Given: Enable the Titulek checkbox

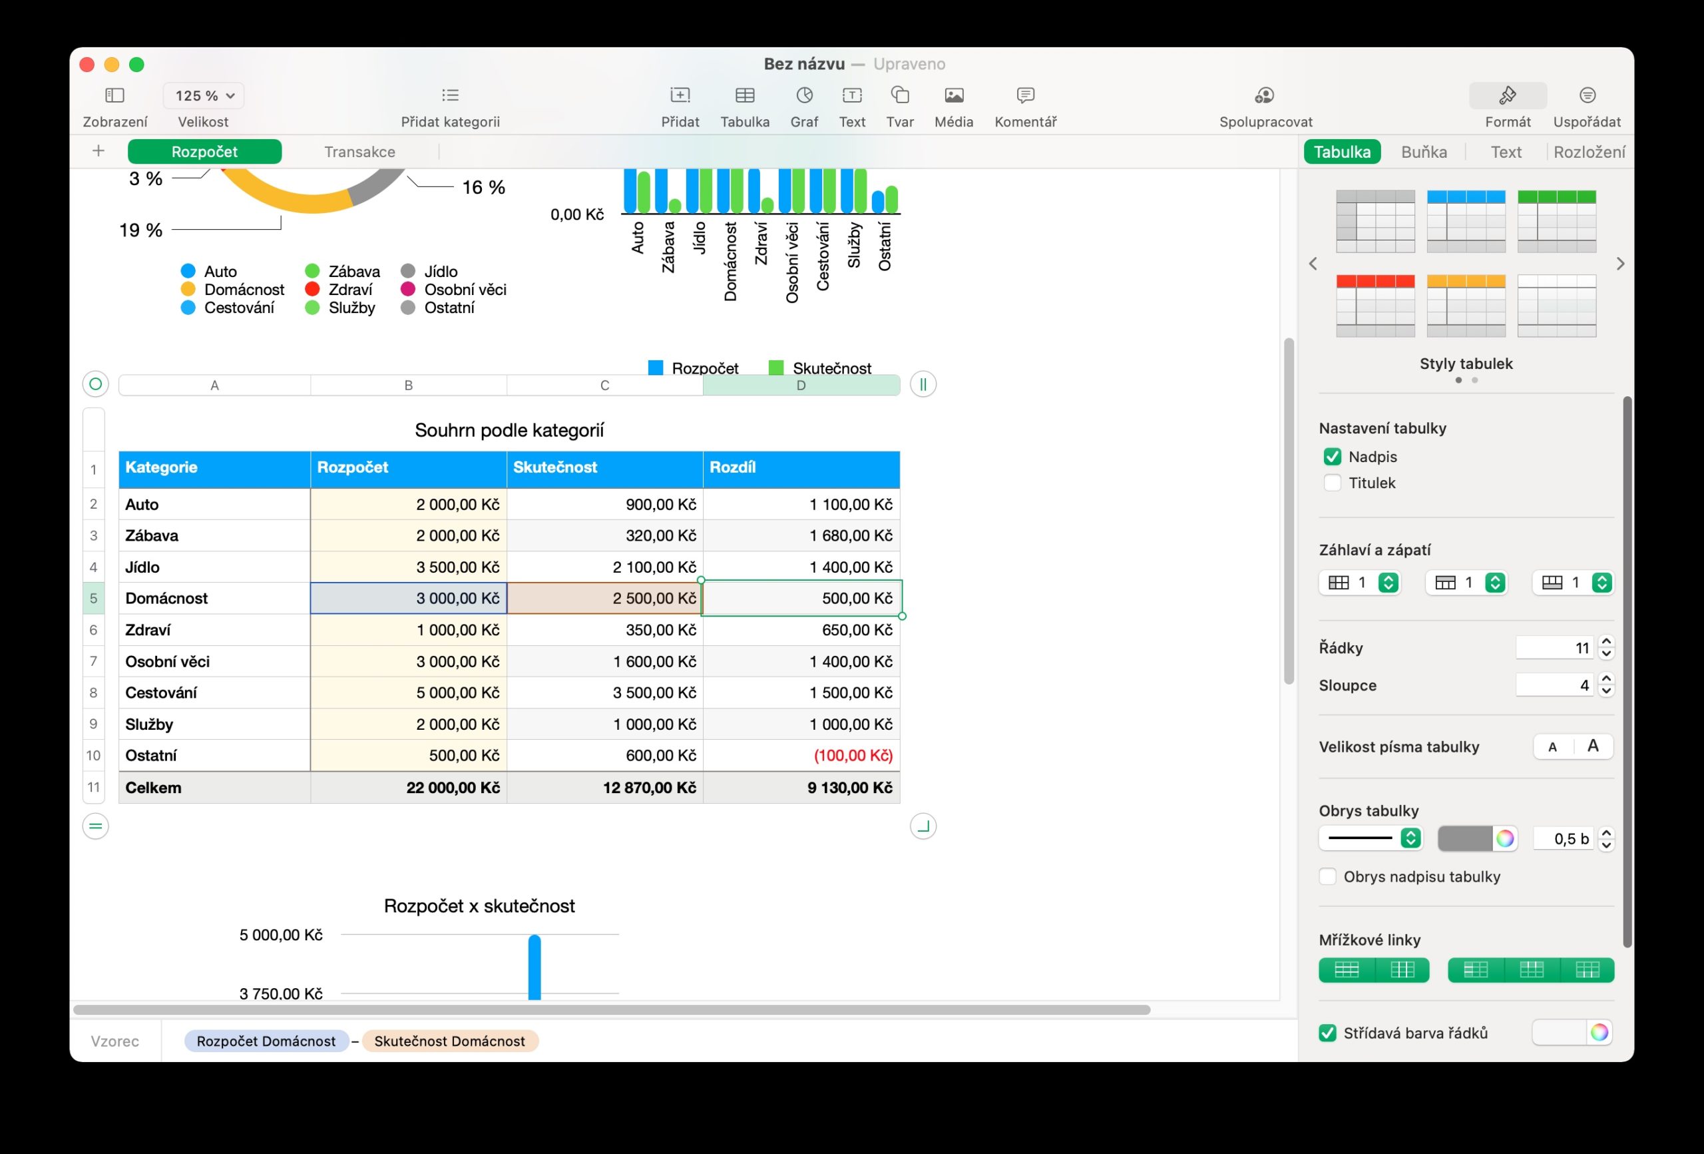Looking at the screenshot, I should pos(1333,483).
